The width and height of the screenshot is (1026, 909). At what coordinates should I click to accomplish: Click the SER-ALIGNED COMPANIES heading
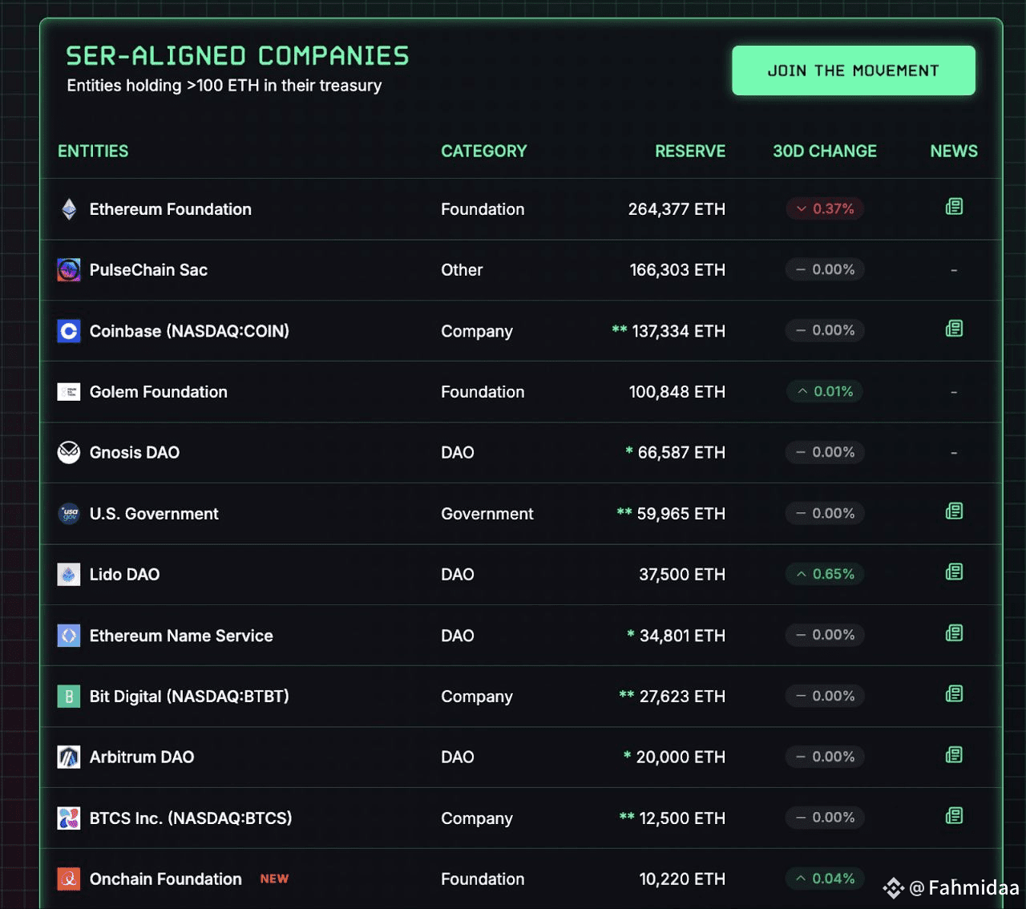(x=237, y=56)
